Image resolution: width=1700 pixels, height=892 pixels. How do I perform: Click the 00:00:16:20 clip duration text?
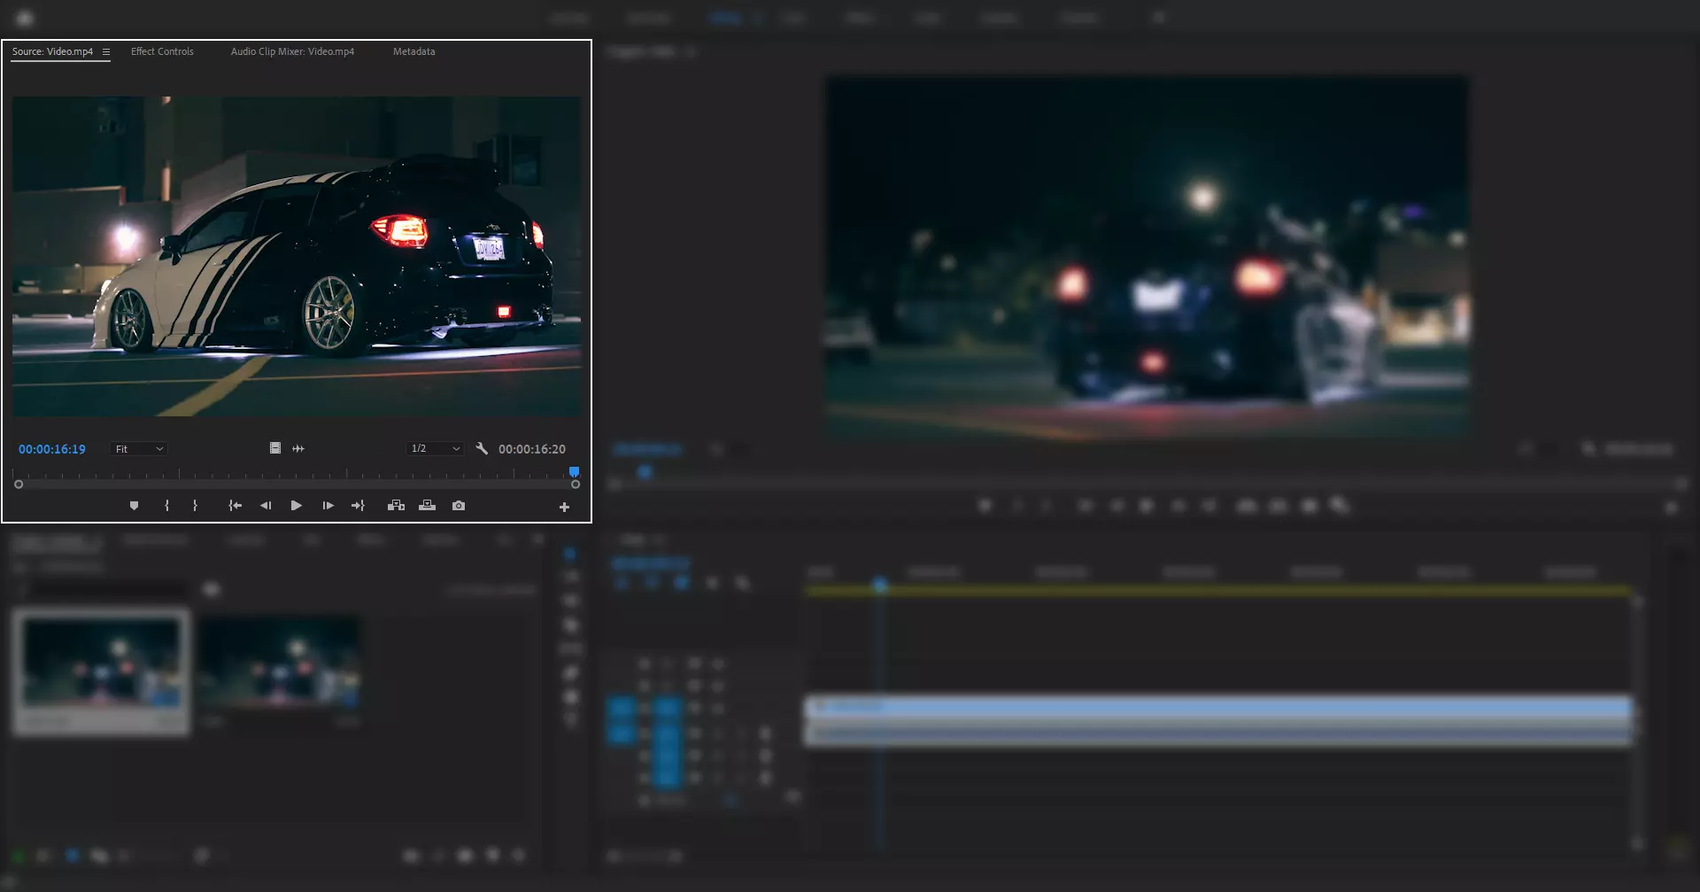click(531, 449)
